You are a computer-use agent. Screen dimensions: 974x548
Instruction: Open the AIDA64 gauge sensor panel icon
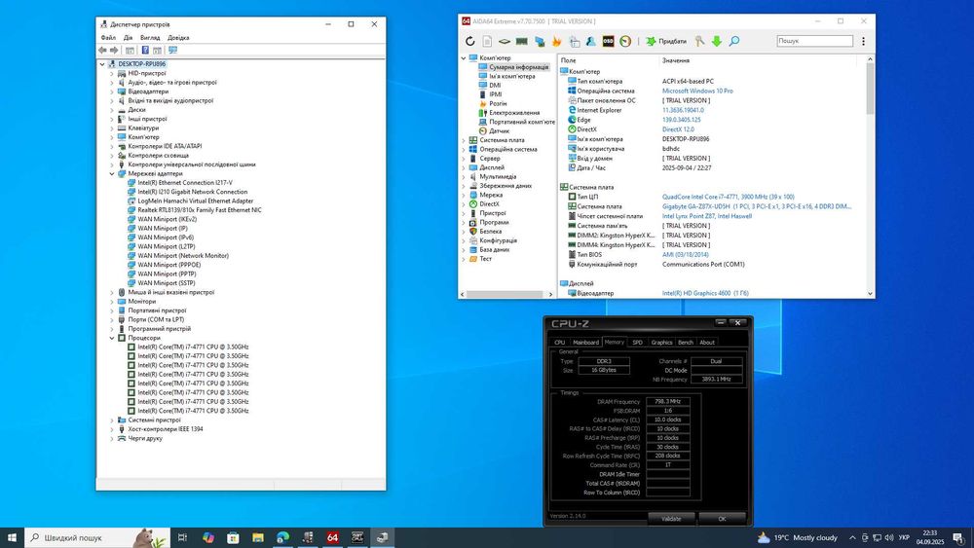[625, 41]
